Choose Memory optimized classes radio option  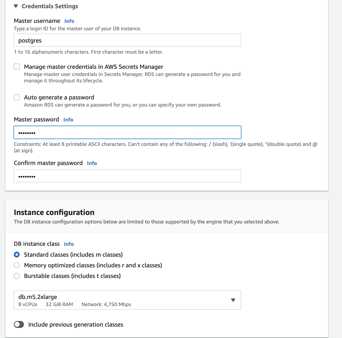(x=17, y=265)
